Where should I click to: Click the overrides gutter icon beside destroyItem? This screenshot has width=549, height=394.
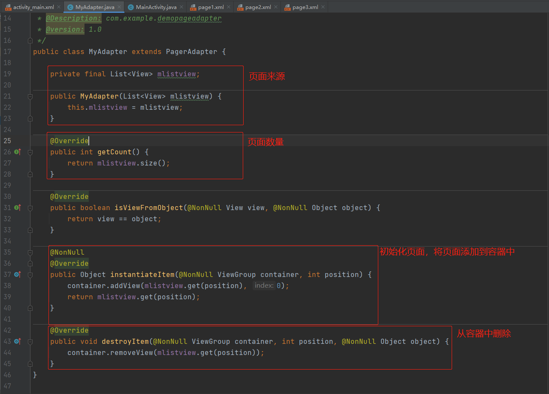(18, 341)
